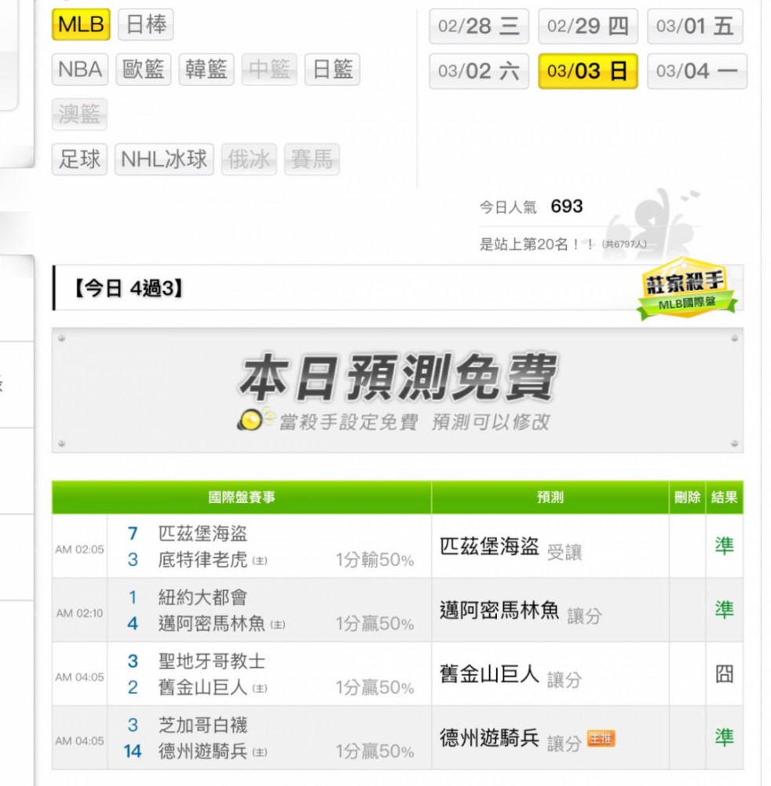Click the 結果 column header

point(725,498)
